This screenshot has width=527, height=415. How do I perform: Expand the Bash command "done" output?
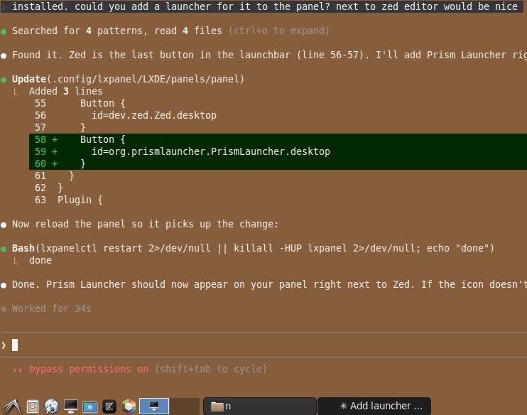tap(40, 260)
